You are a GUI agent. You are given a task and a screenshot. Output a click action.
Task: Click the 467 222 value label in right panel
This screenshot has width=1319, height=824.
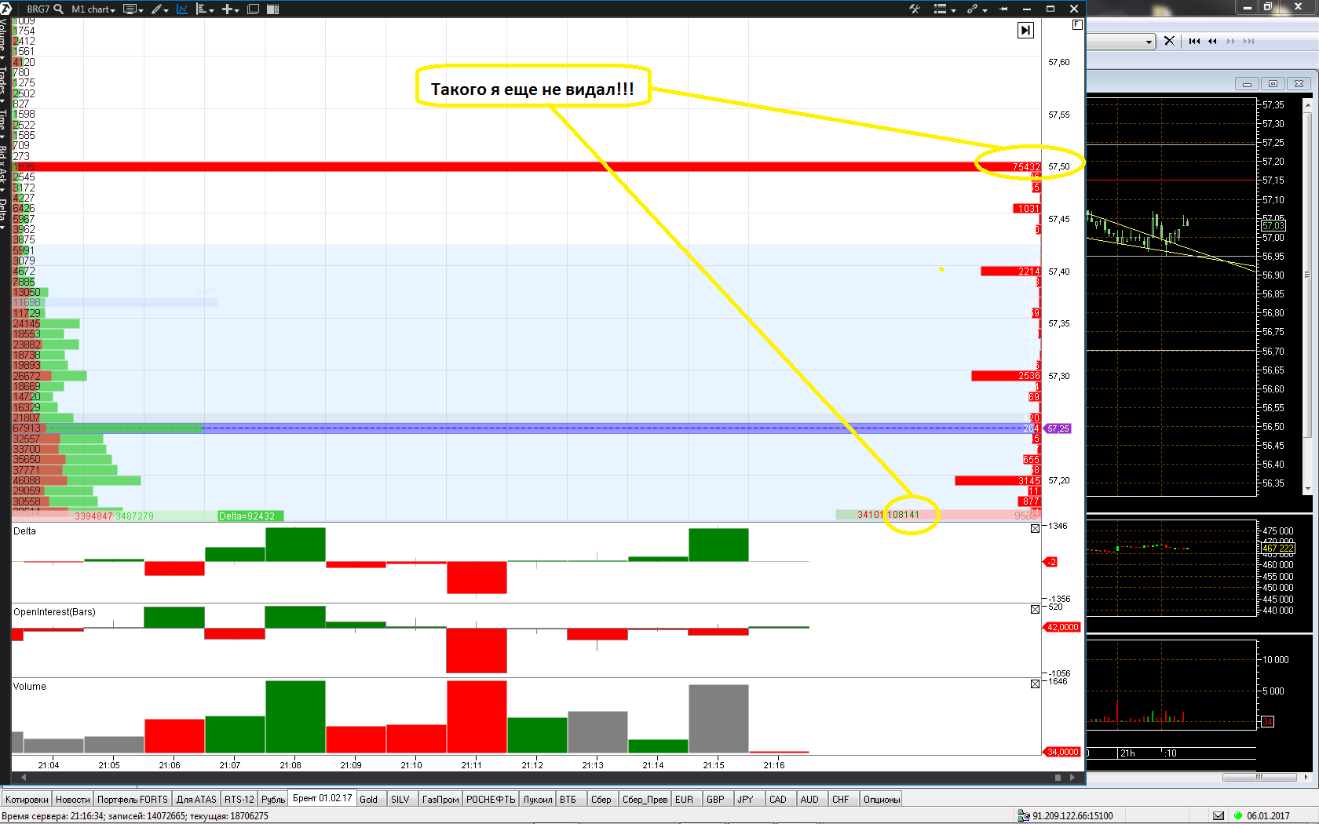1278,549
